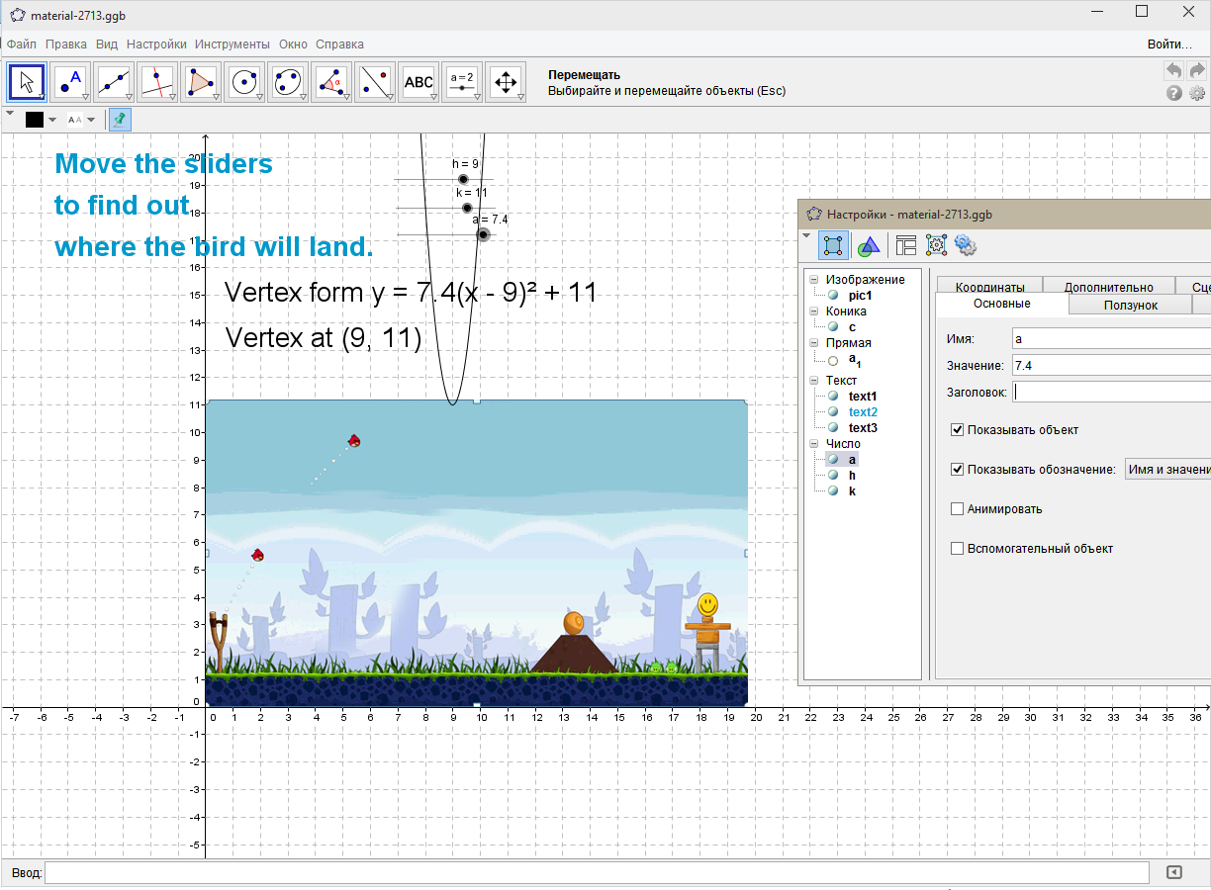The height and width of the screenshot is (890, 1211).
Task: Click the slider k = 11 handle
Action: pyautogui.click(x=467, y=208)
